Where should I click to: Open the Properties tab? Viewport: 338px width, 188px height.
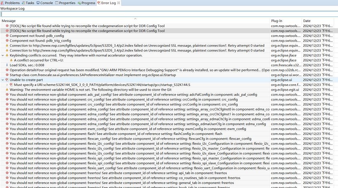coord(65,3)
